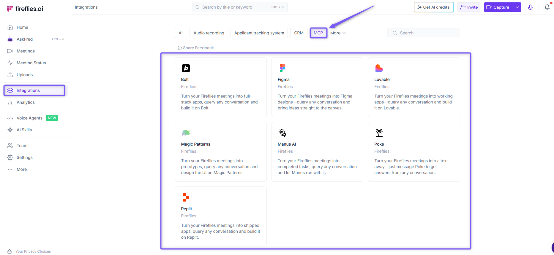This screenshot has width=554, height=255.
Task: Go to fireflies.ai home logo
Action: coord(25,9)
